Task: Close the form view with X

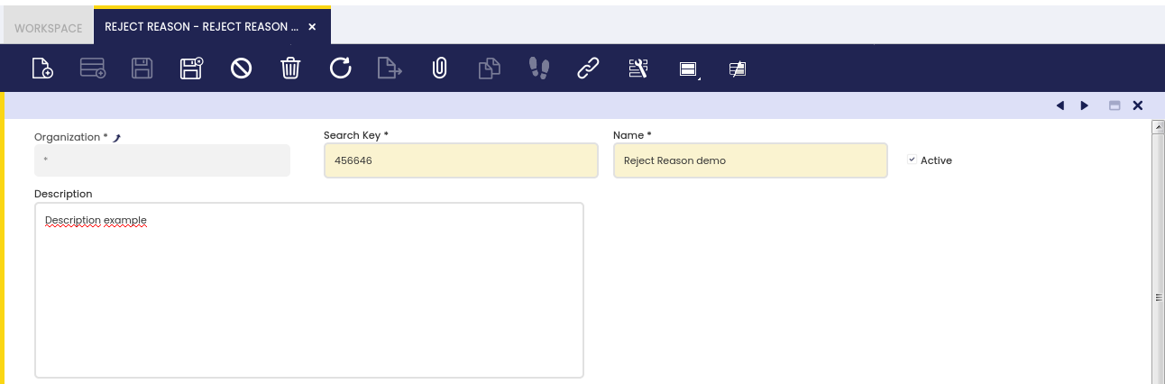Action: click(x=1138, y=105)
